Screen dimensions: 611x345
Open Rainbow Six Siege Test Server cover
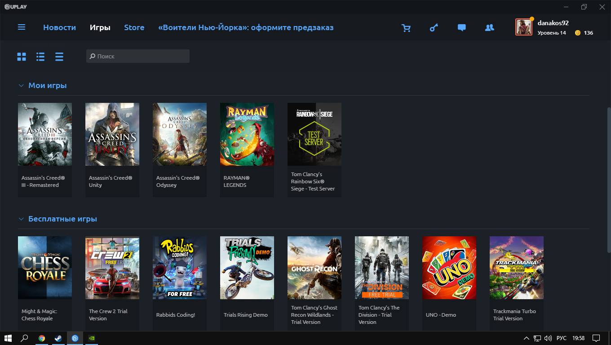pyautogui.click(x=314, y=134)
